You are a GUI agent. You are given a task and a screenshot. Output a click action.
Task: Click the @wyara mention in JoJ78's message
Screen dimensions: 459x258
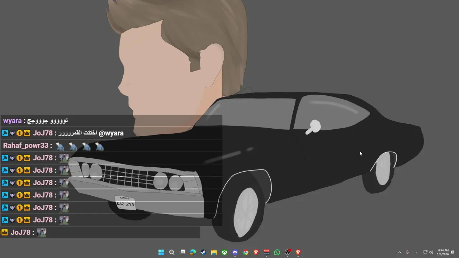pyautogui.click(x=111, y=133)
